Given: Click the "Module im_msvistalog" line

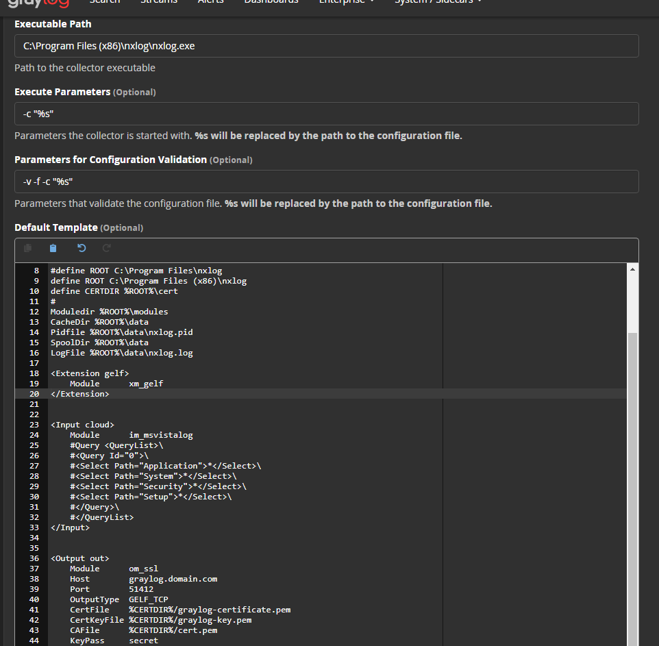Looking at the screenshot, I should [131, 435].
